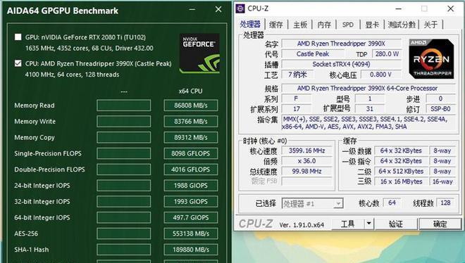Click the 规格 field 64-Core Processor
The width and height of the screenshot is (465, 263).
(368, 88)
